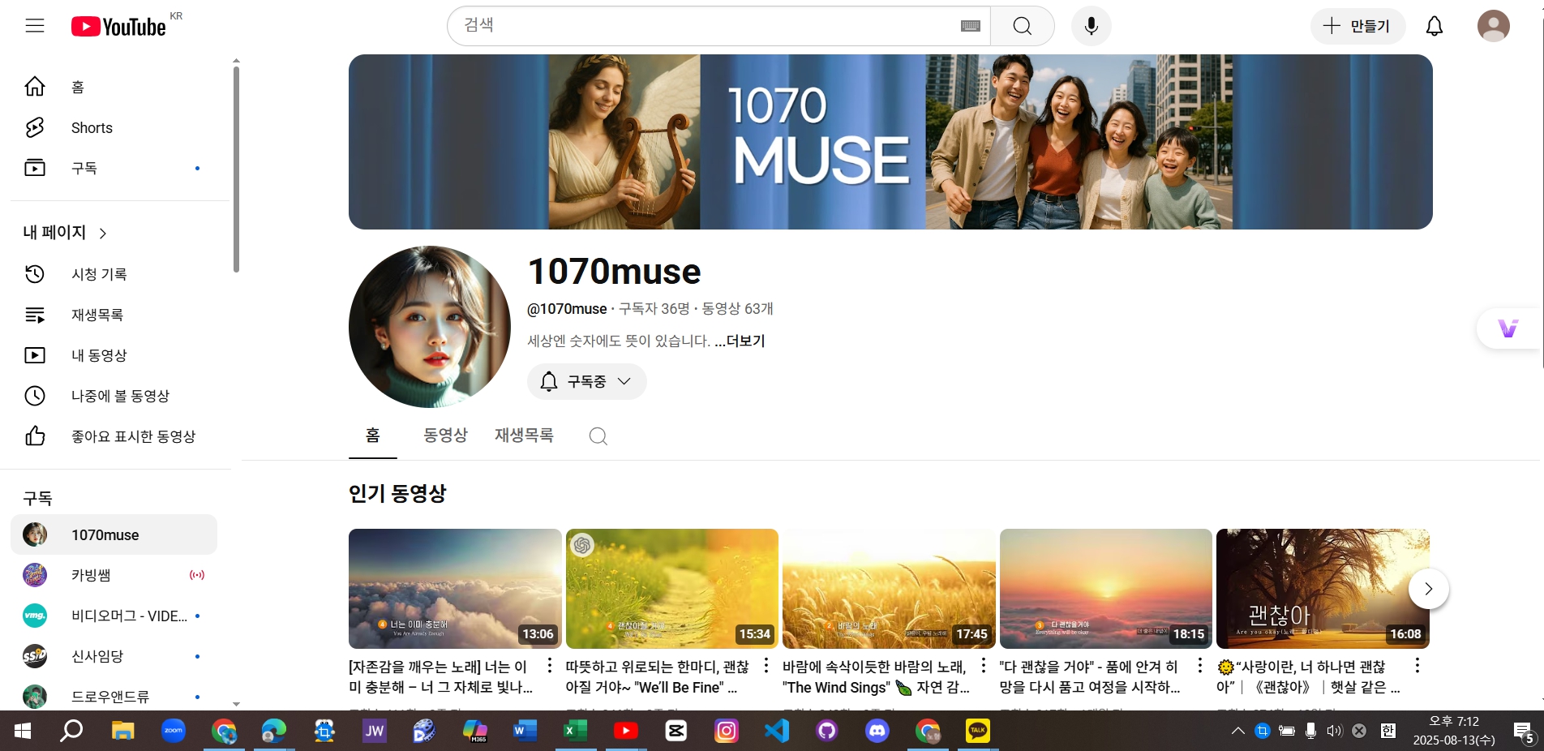Open video titled 너는 이미 충분해
Image resolution: width=1544 pixels, height=751 pixels.
click(440, 676)
